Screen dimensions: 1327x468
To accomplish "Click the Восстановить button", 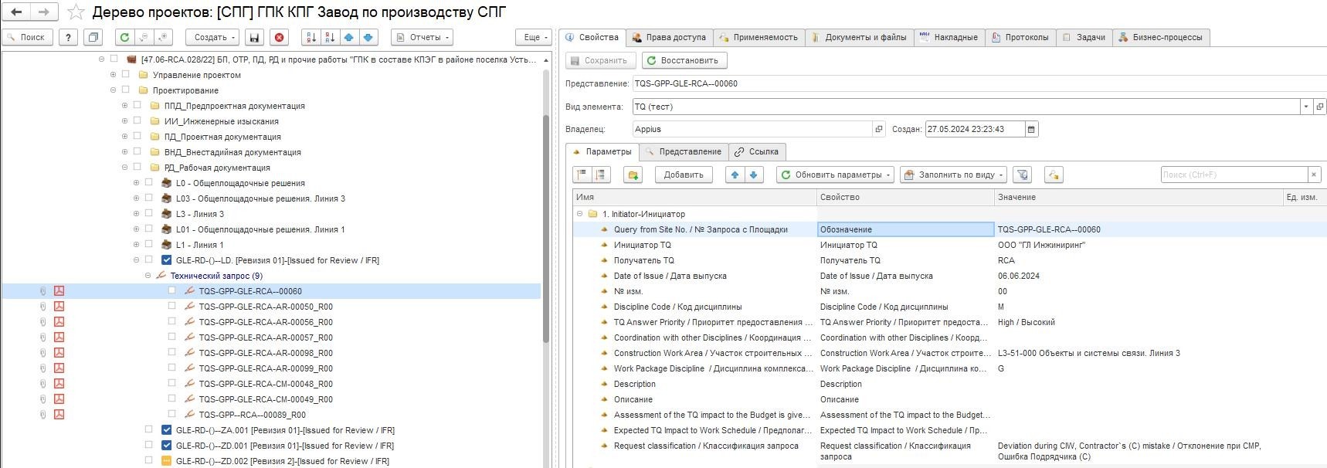I will [683, 60].
